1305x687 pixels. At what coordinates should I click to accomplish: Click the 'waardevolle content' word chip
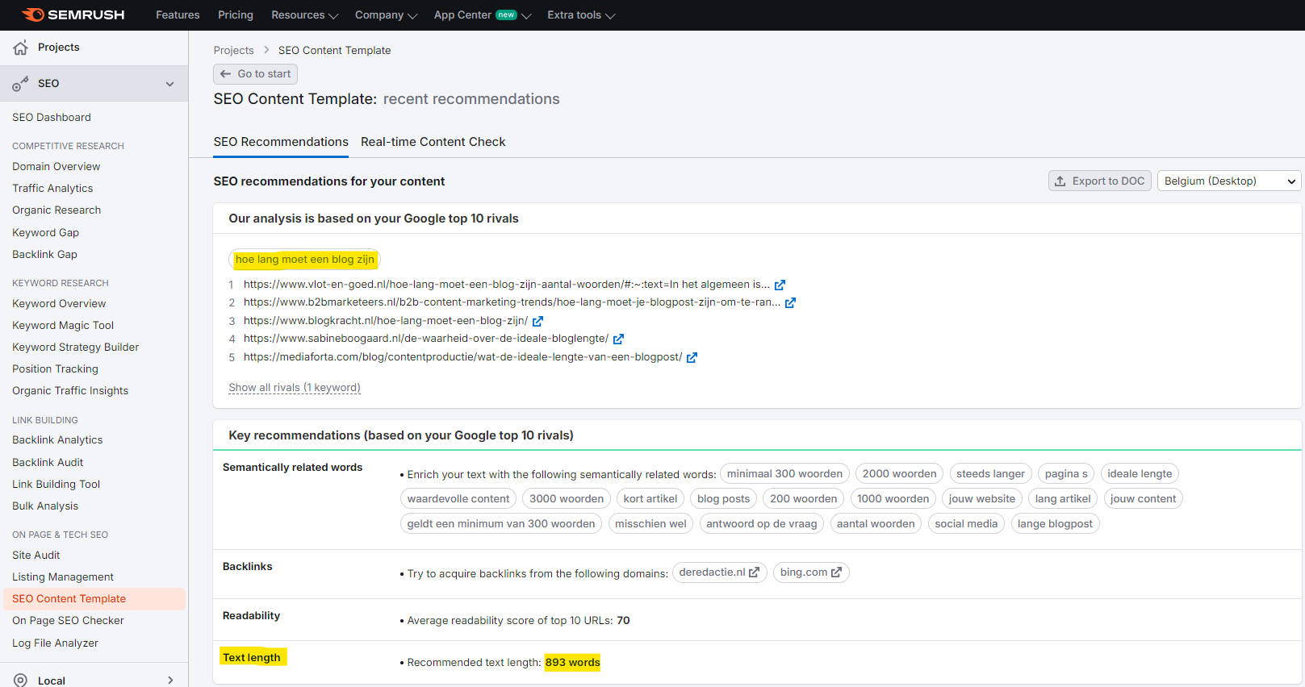click(x=458, y=499)
